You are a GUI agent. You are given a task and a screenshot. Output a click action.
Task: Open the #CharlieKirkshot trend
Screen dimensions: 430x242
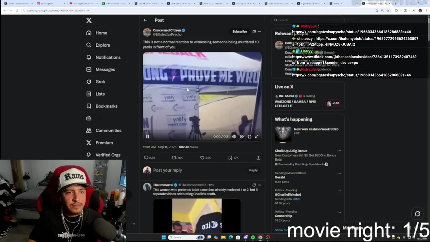[288, 195]
